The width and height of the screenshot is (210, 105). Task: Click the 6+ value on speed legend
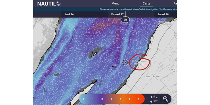(x=139, y=99)
